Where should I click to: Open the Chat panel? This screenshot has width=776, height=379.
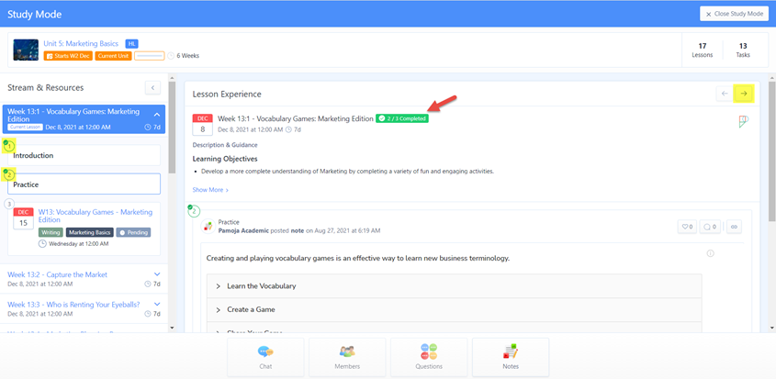[265, 357]
